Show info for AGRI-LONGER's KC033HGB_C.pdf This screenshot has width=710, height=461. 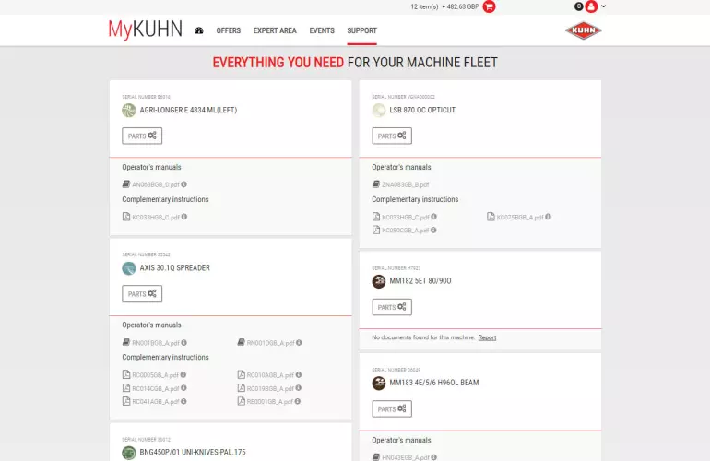[184, 217]
